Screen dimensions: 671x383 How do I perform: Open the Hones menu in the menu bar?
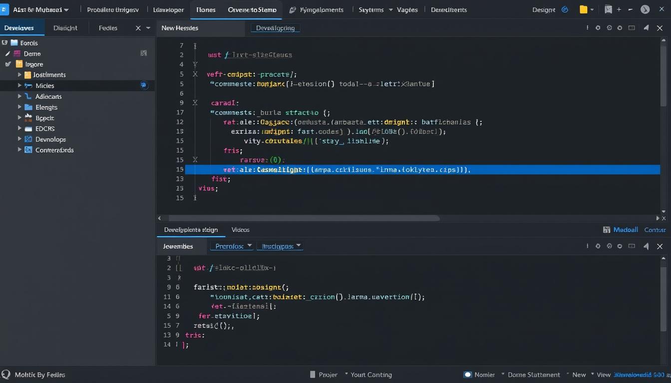[206, 9]
